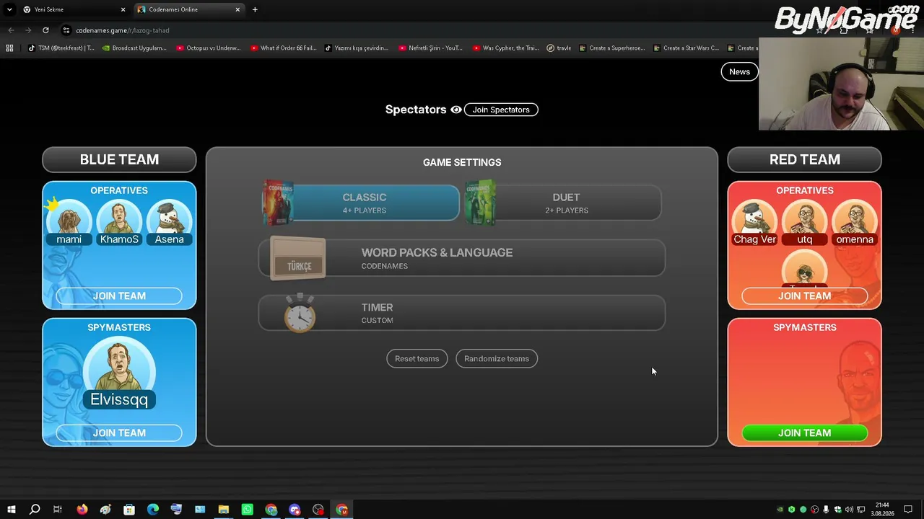Open File Explorer from the taskbar
Screen dimensions: 924x519
pyautogui.click(x=224, y=510)
